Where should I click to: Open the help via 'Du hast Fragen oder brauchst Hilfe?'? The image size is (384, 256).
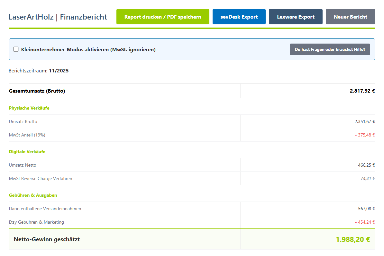point(330,49)
